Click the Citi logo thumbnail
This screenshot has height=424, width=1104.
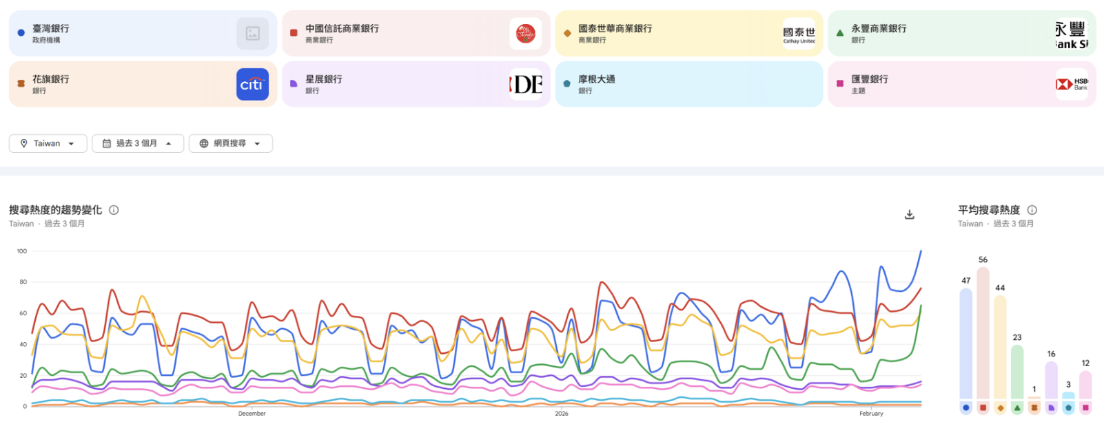click(x=252, y=85)
